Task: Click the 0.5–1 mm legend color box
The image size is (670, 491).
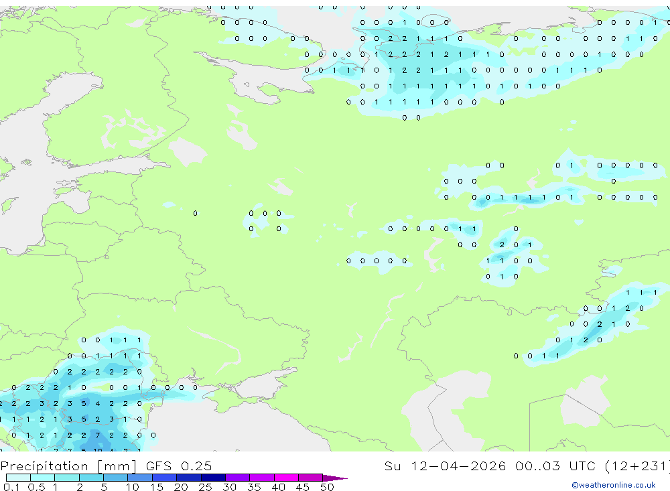Action: coord(43,478)
